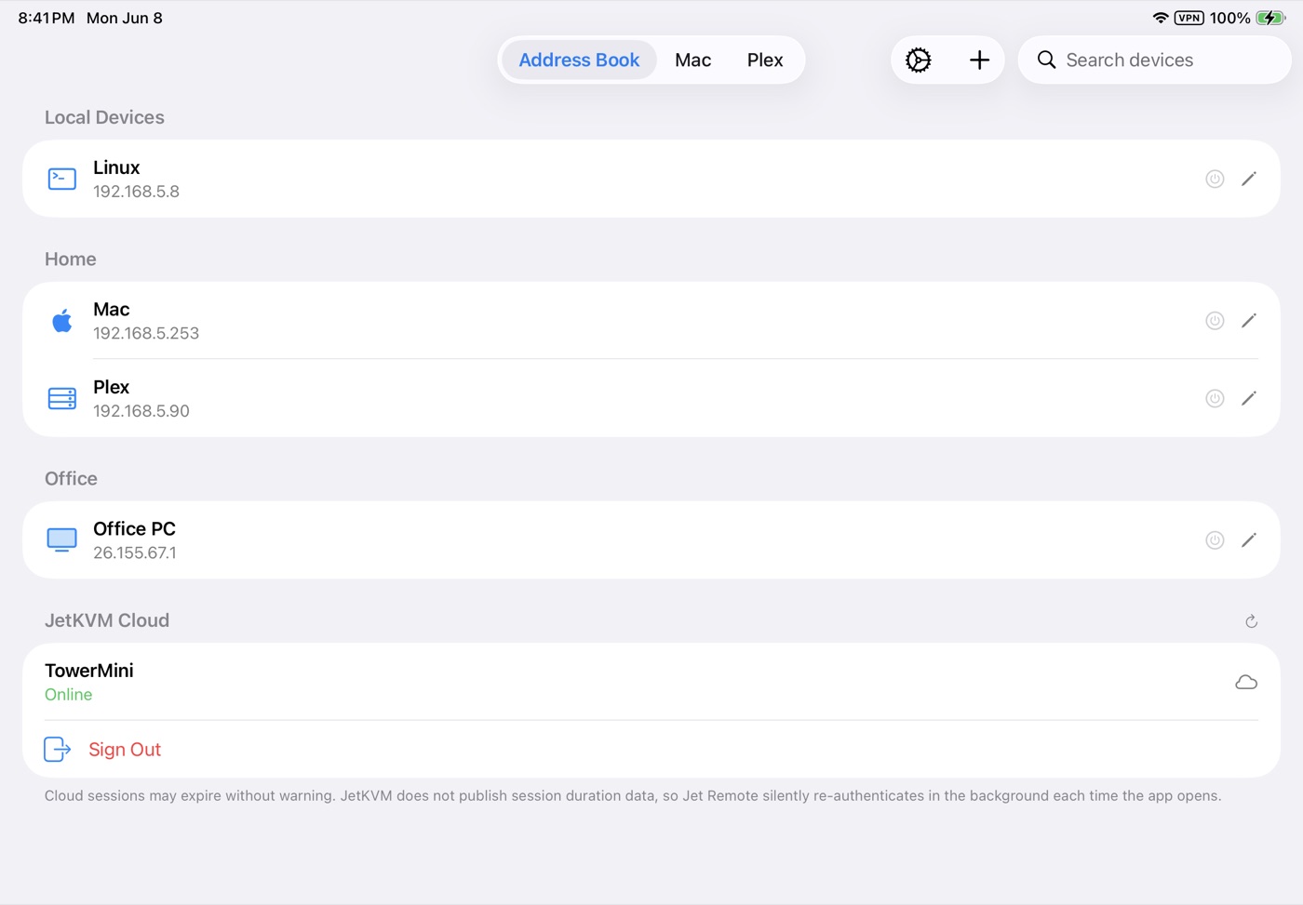Add a new device with the plus icon
The height and width of the screenshot is (905, 1303).
coord(979,60)
